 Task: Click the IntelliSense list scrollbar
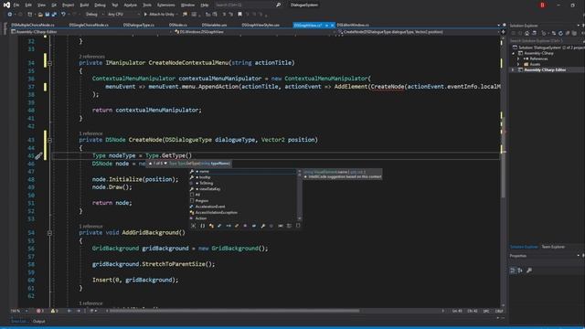[x=299, y=195]
